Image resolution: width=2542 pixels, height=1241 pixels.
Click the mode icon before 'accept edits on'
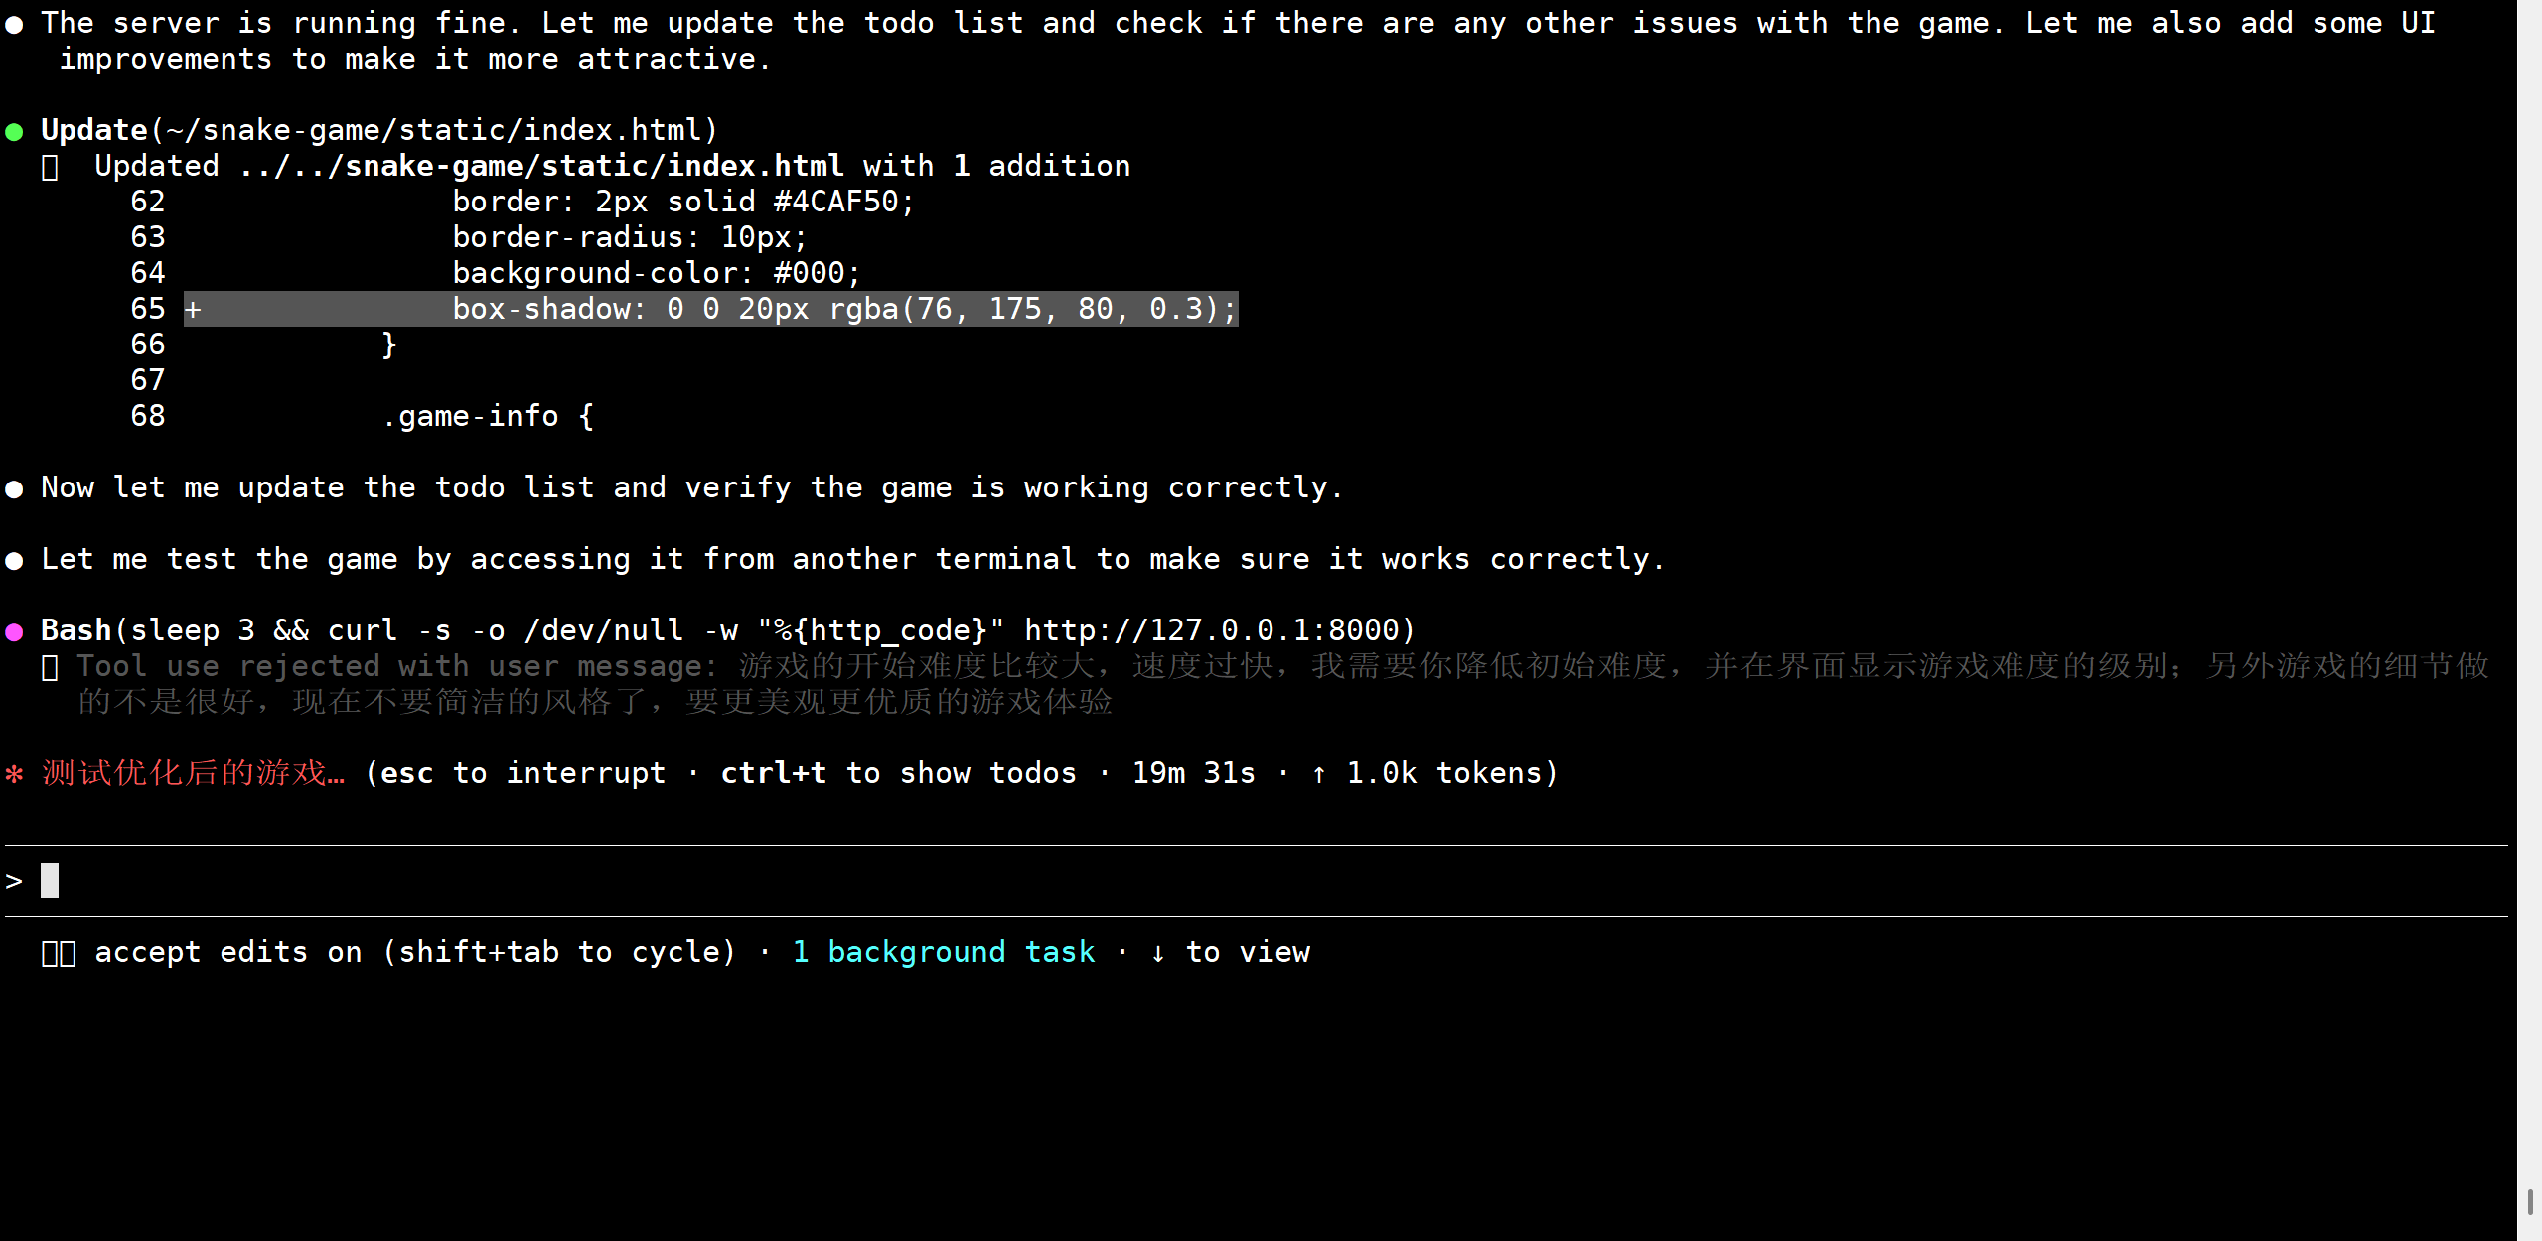pos(59,953)
